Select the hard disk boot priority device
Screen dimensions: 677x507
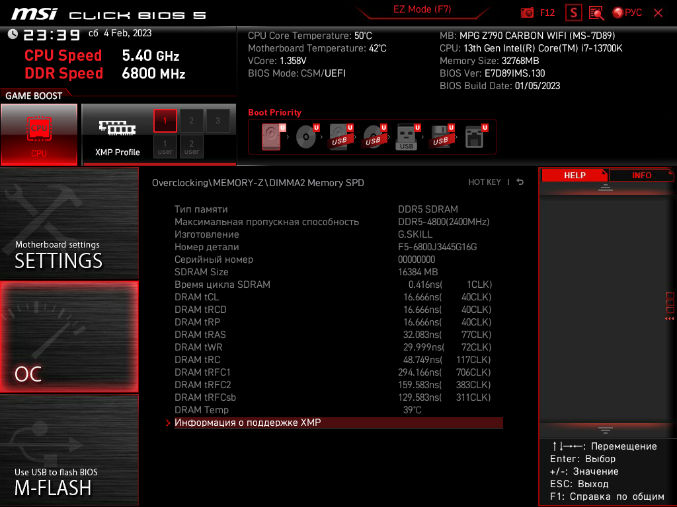pos(273,137)
